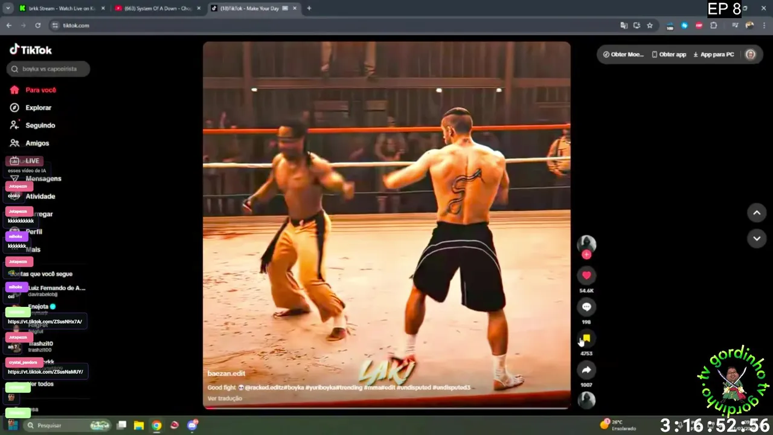
Task: Open Chrome three-dot menu
Action: pos(765,25)
